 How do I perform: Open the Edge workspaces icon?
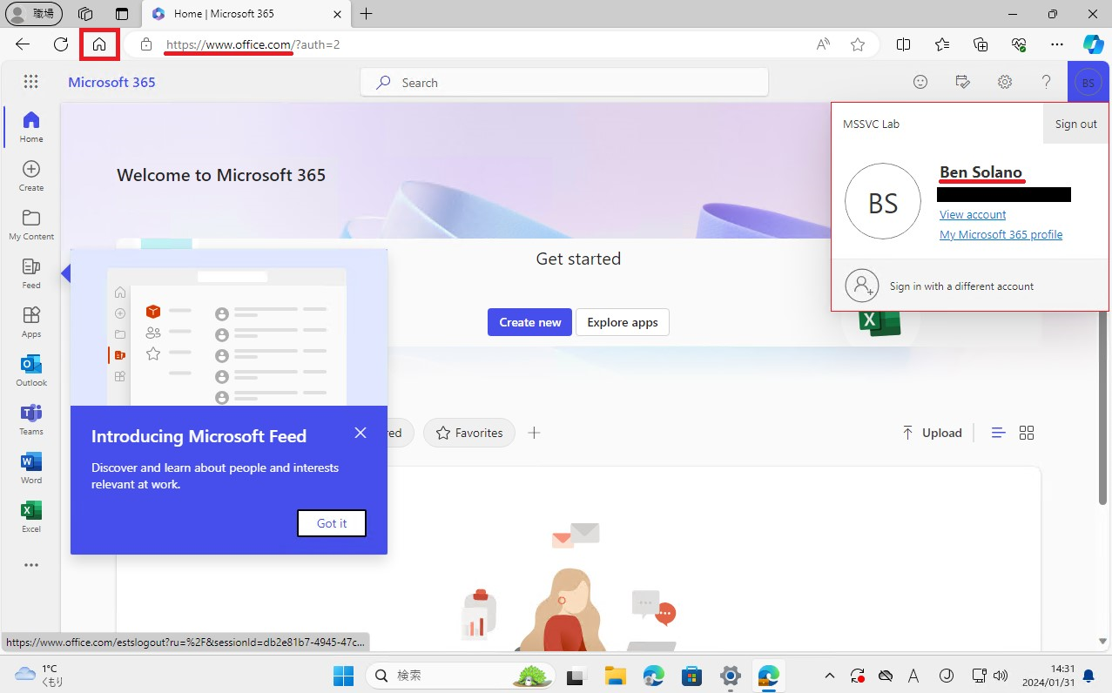coord(85,14)
